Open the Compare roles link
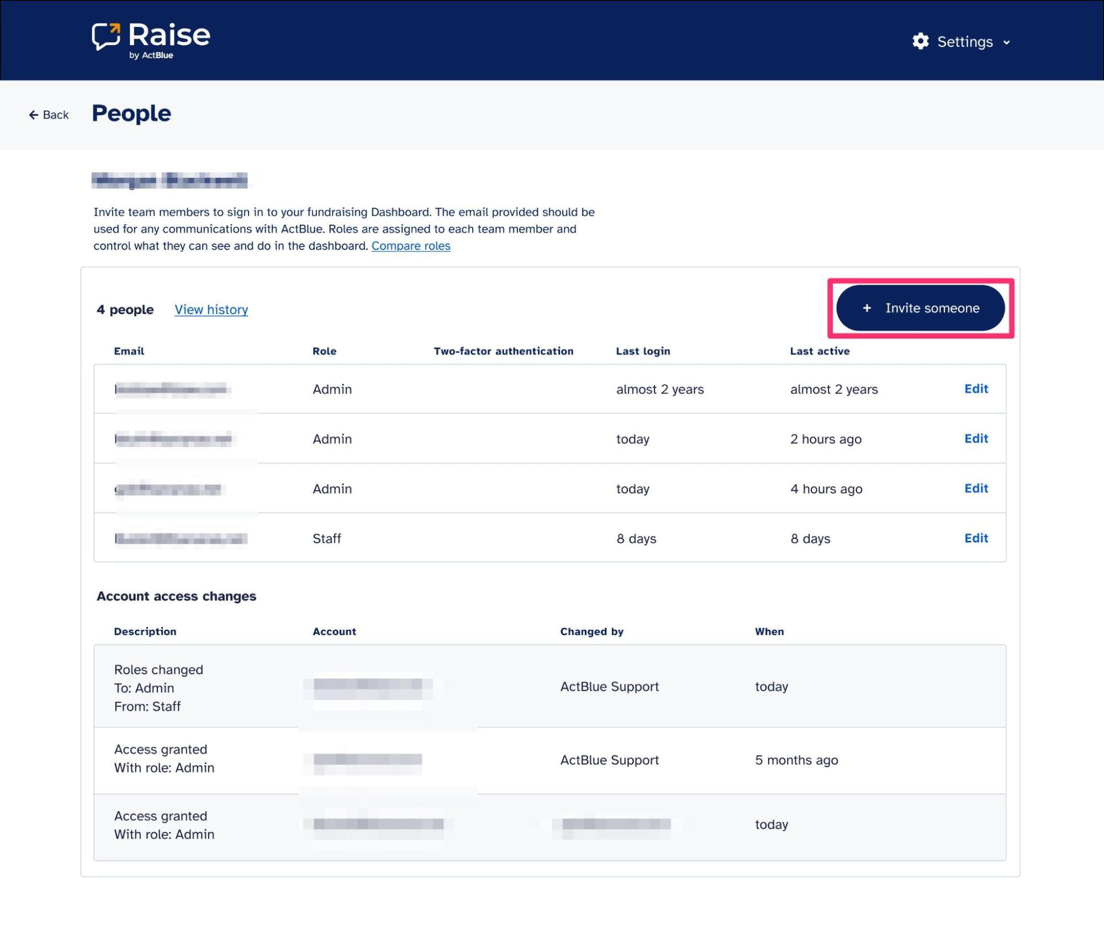 tap(410, 246)
